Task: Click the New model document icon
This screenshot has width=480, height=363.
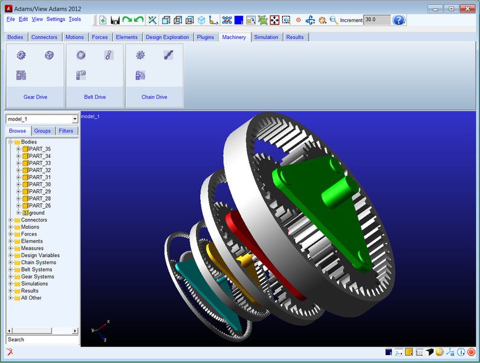Action: coord(103,20)
